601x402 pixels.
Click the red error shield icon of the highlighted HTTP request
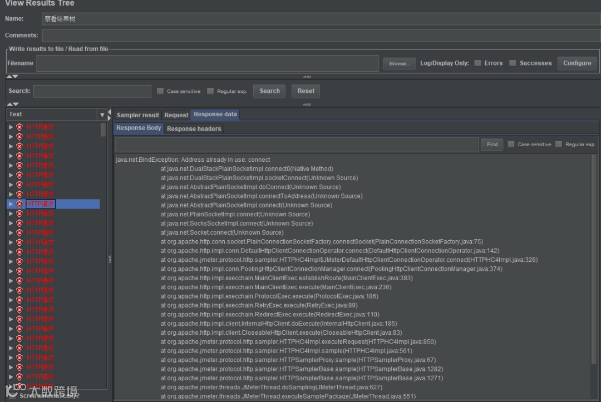19,204
